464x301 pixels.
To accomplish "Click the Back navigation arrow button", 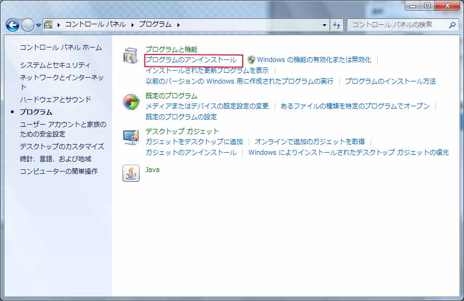I will click(12, 25).
